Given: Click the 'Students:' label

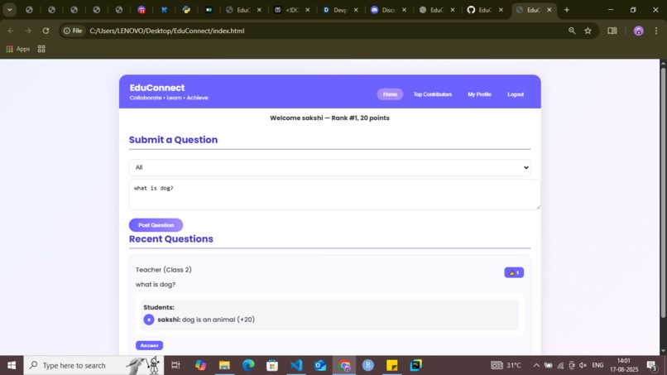Looking at the screenshot, I should pos(159,307).
